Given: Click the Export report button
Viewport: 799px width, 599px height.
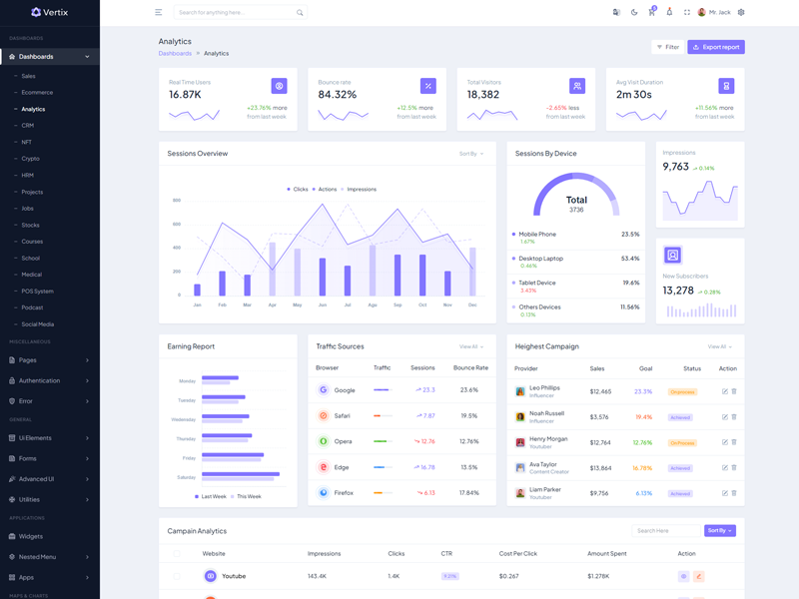Looking at the screenshot, I should 716,47.
